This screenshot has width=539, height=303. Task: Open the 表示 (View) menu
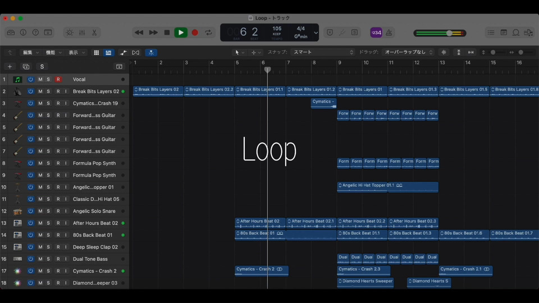[76, 52]
